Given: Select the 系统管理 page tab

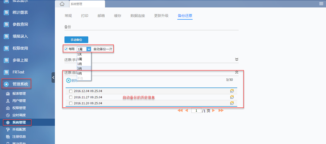Looking at the screenshot, I should pyautogui.click(x=87, y=4).
